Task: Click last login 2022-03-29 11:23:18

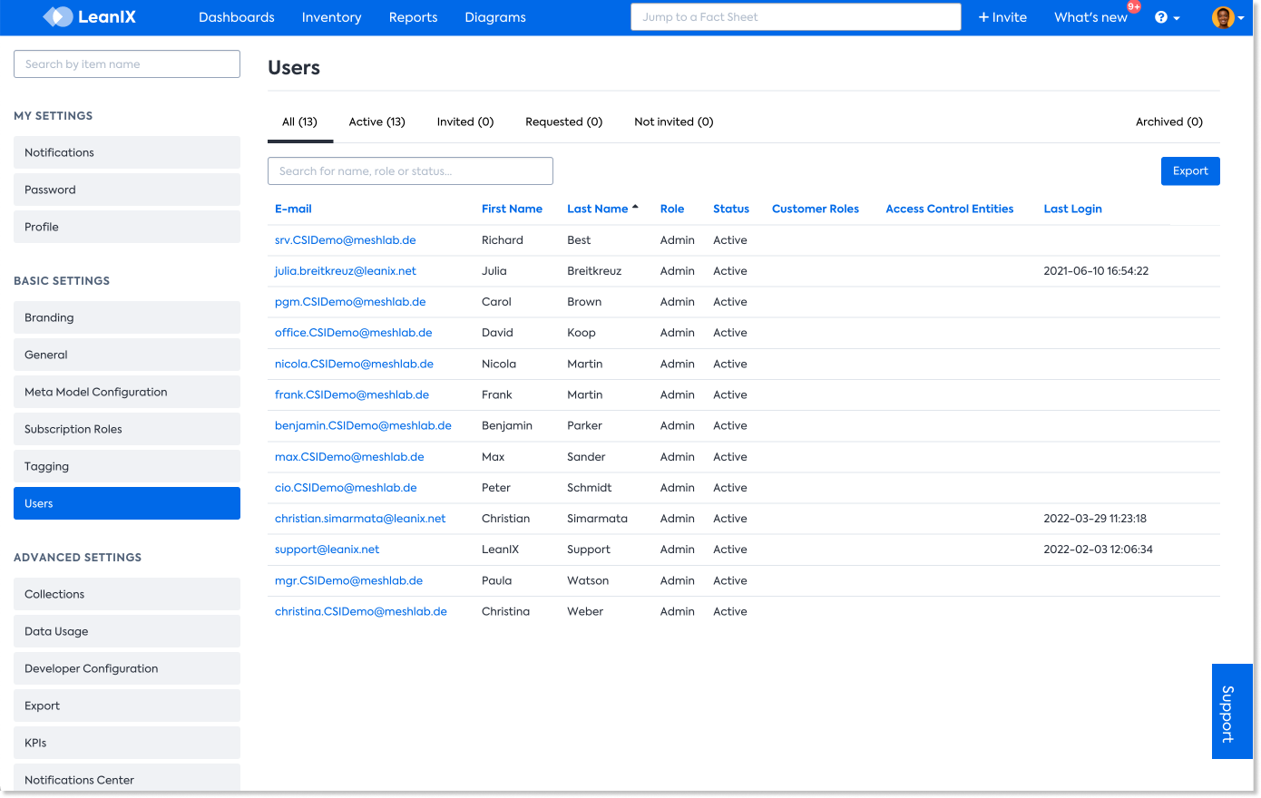Action: [x=1095, y=519]
